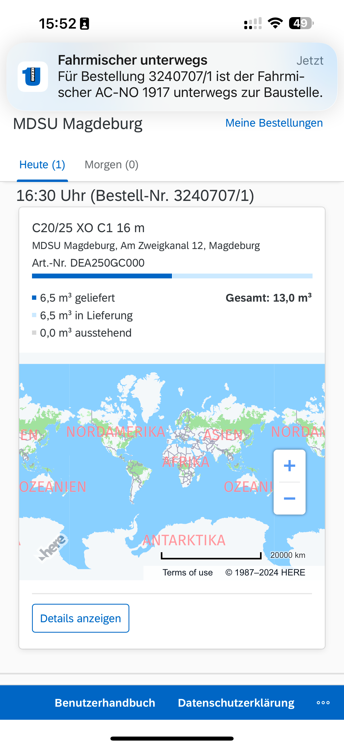Open the Benutzerhandbuch link

tap(105, 703)
